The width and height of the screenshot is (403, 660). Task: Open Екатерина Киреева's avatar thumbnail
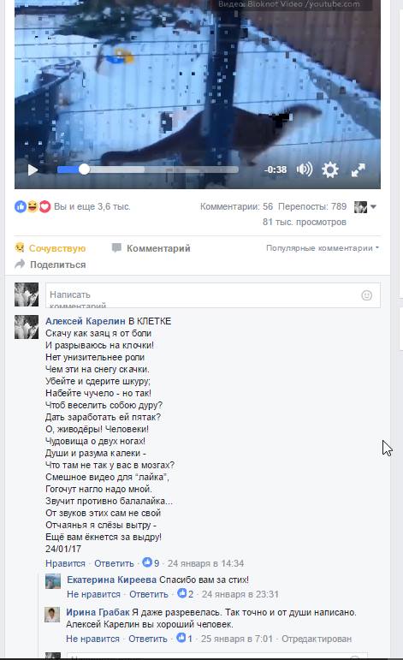(x=52, y=581)
